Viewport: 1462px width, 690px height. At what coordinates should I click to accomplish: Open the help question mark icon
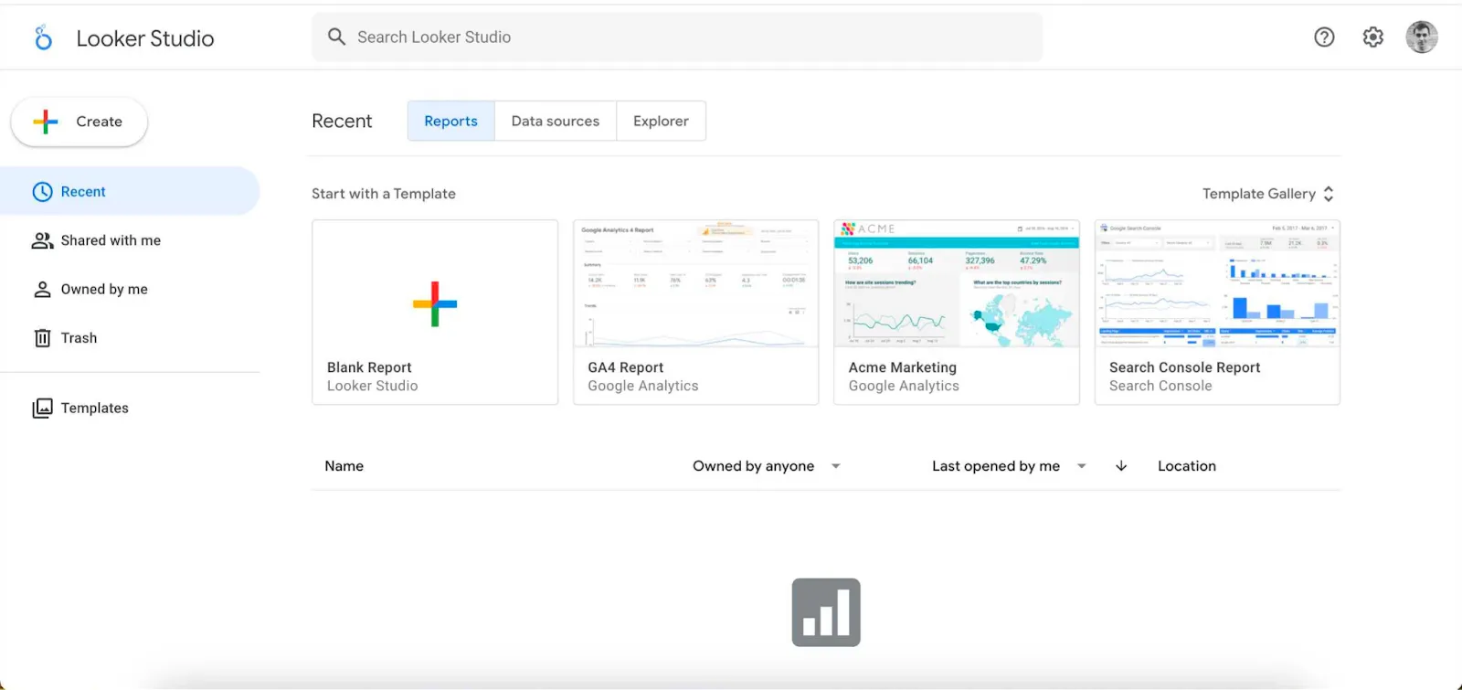[x=1324, y=37]
